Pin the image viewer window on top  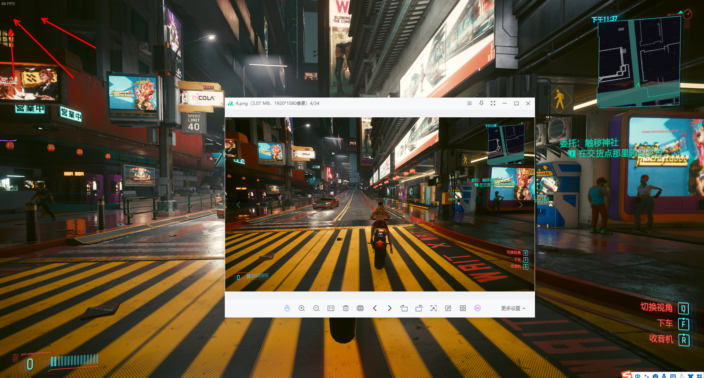click(481, 103)
